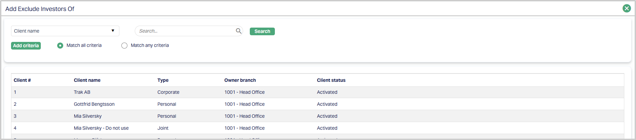This screenshot has height=140, width=636.
Task: Choose client Mia Silversky personal row
Action: 88,116
